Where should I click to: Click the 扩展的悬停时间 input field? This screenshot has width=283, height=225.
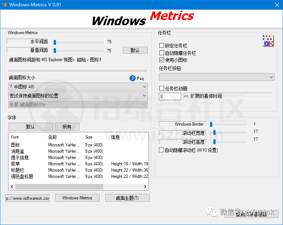170,96
